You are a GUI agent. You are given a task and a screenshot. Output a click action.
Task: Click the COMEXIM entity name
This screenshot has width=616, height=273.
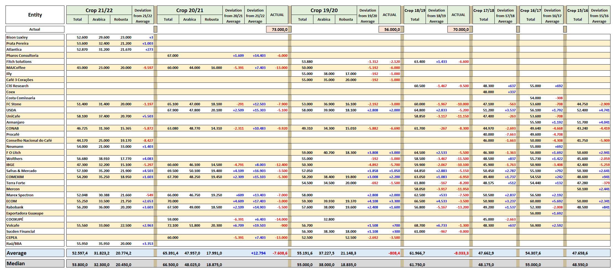[x=15, y=177]
